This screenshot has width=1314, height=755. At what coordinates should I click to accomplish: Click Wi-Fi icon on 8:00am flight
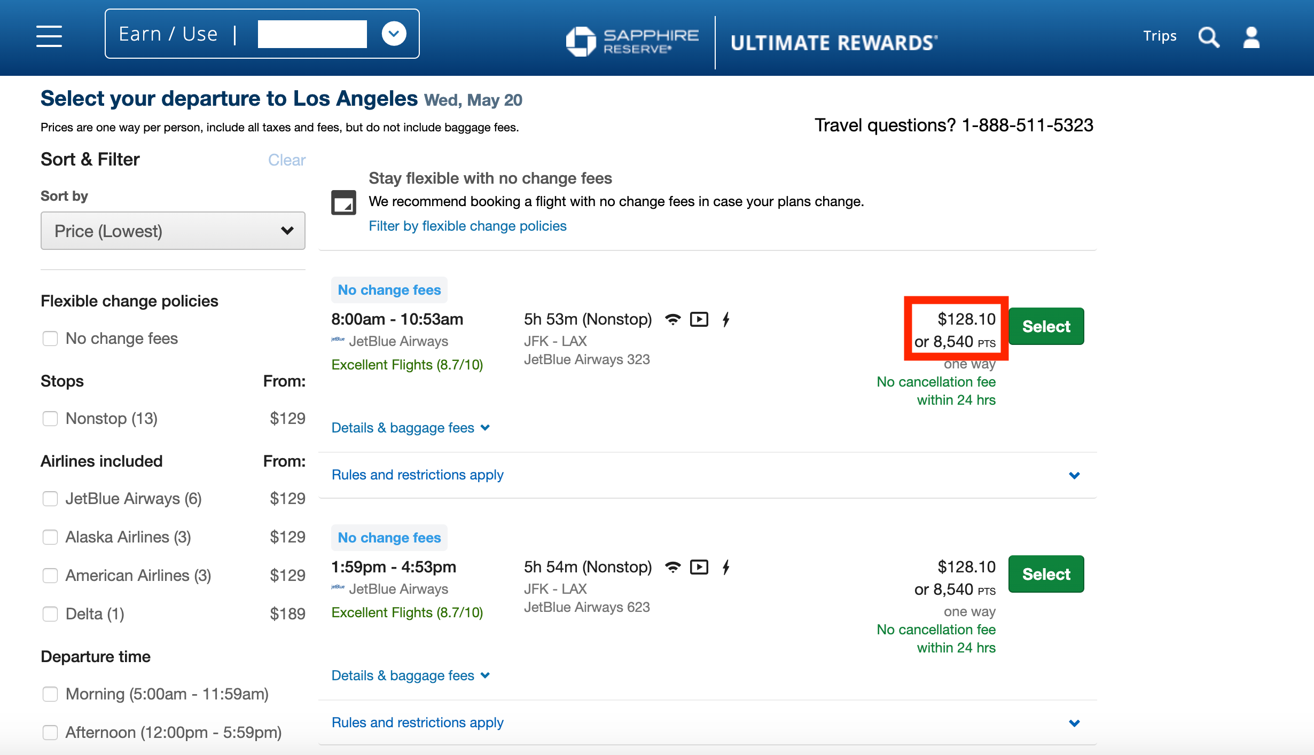[673, 319]
